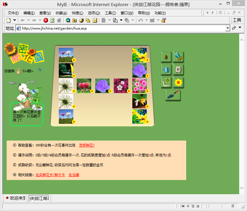This screenshot has height=211, width=247.
Task: Click the Go arrow beside the address bar
Action: click(234, 28)
